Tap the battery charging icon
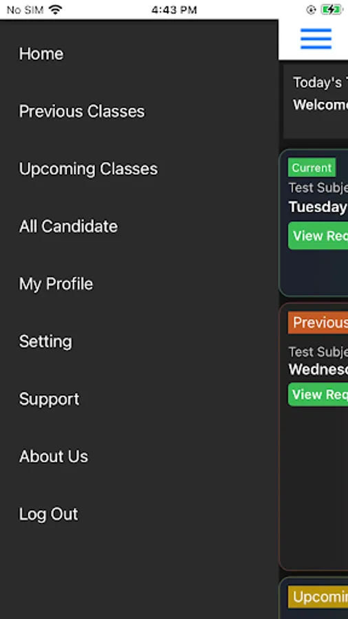 (x=331, y=10)
